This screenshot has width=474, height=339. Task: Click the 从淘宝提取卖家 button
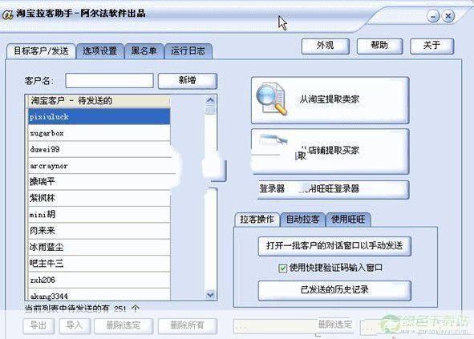click(330, 100)
